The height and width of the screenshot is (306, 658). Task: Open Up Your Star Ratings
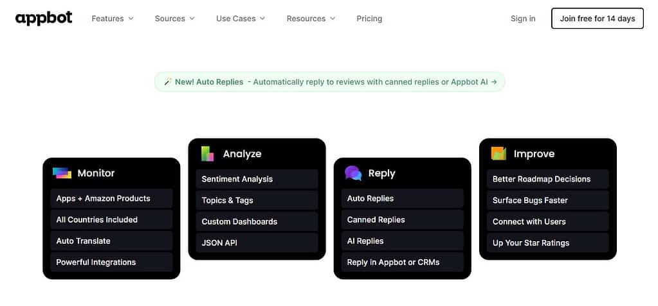[x=547, y=243]
